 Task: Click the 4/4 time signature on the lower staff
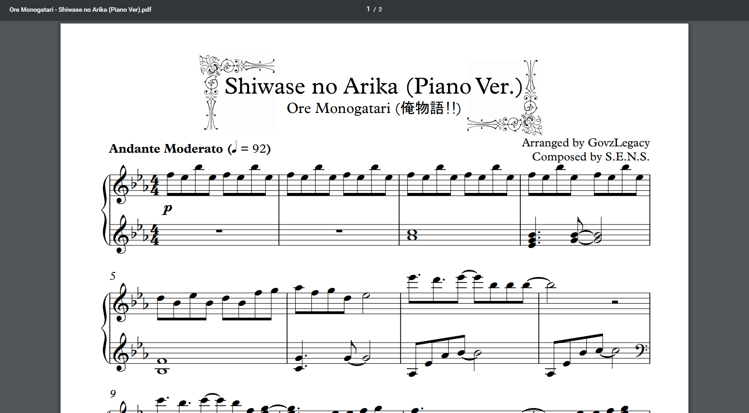(155, 235)
